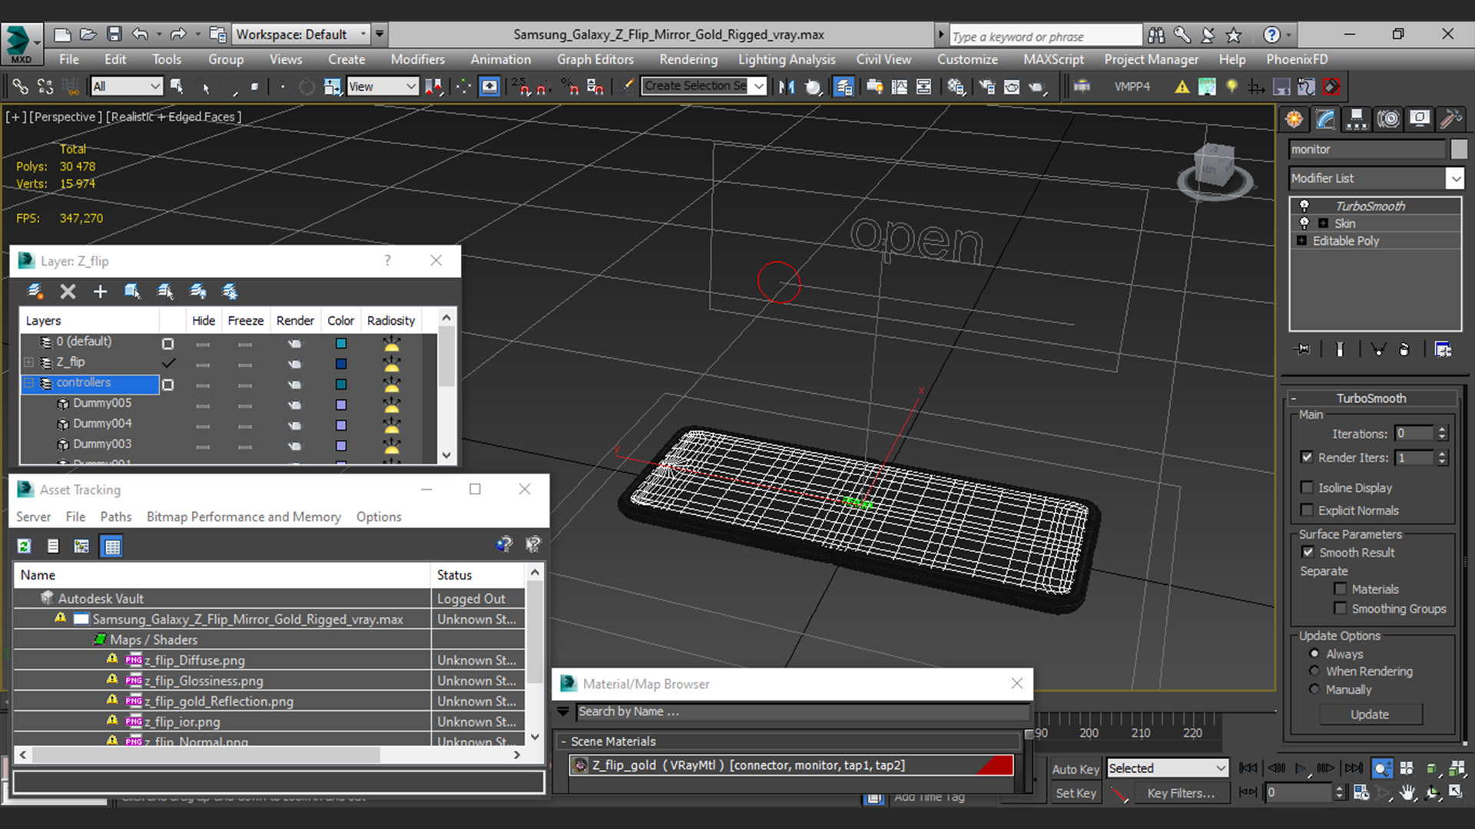Go to the end frame with playback control

(x=1354, y=768)
